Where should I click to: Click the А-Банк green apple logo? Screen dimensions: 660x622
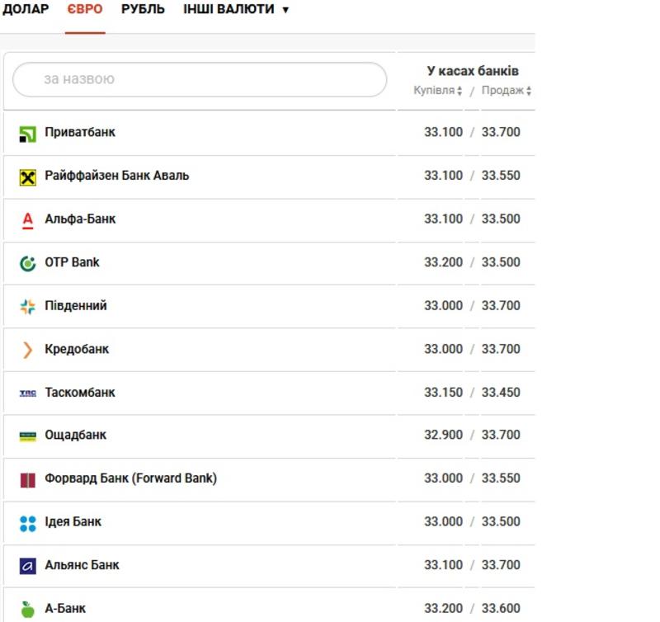(x=28, y=609)
